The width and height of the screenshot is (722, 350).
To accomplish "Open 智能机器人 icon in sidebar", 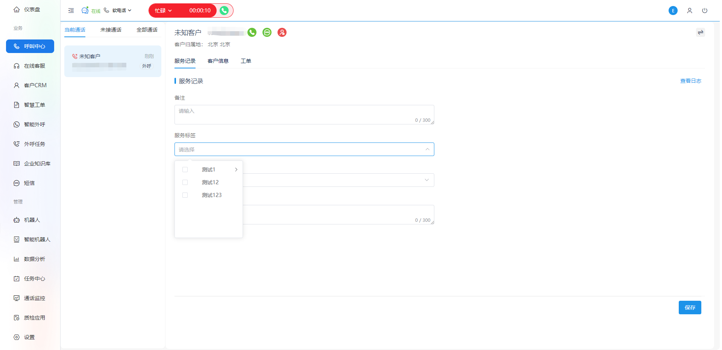I will pos(17,239).
